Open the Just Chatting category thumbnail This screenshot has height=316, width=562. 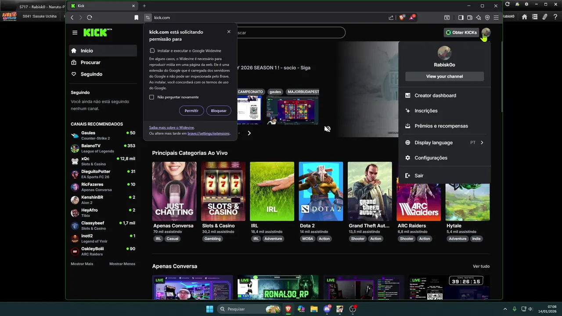point(174,191)
